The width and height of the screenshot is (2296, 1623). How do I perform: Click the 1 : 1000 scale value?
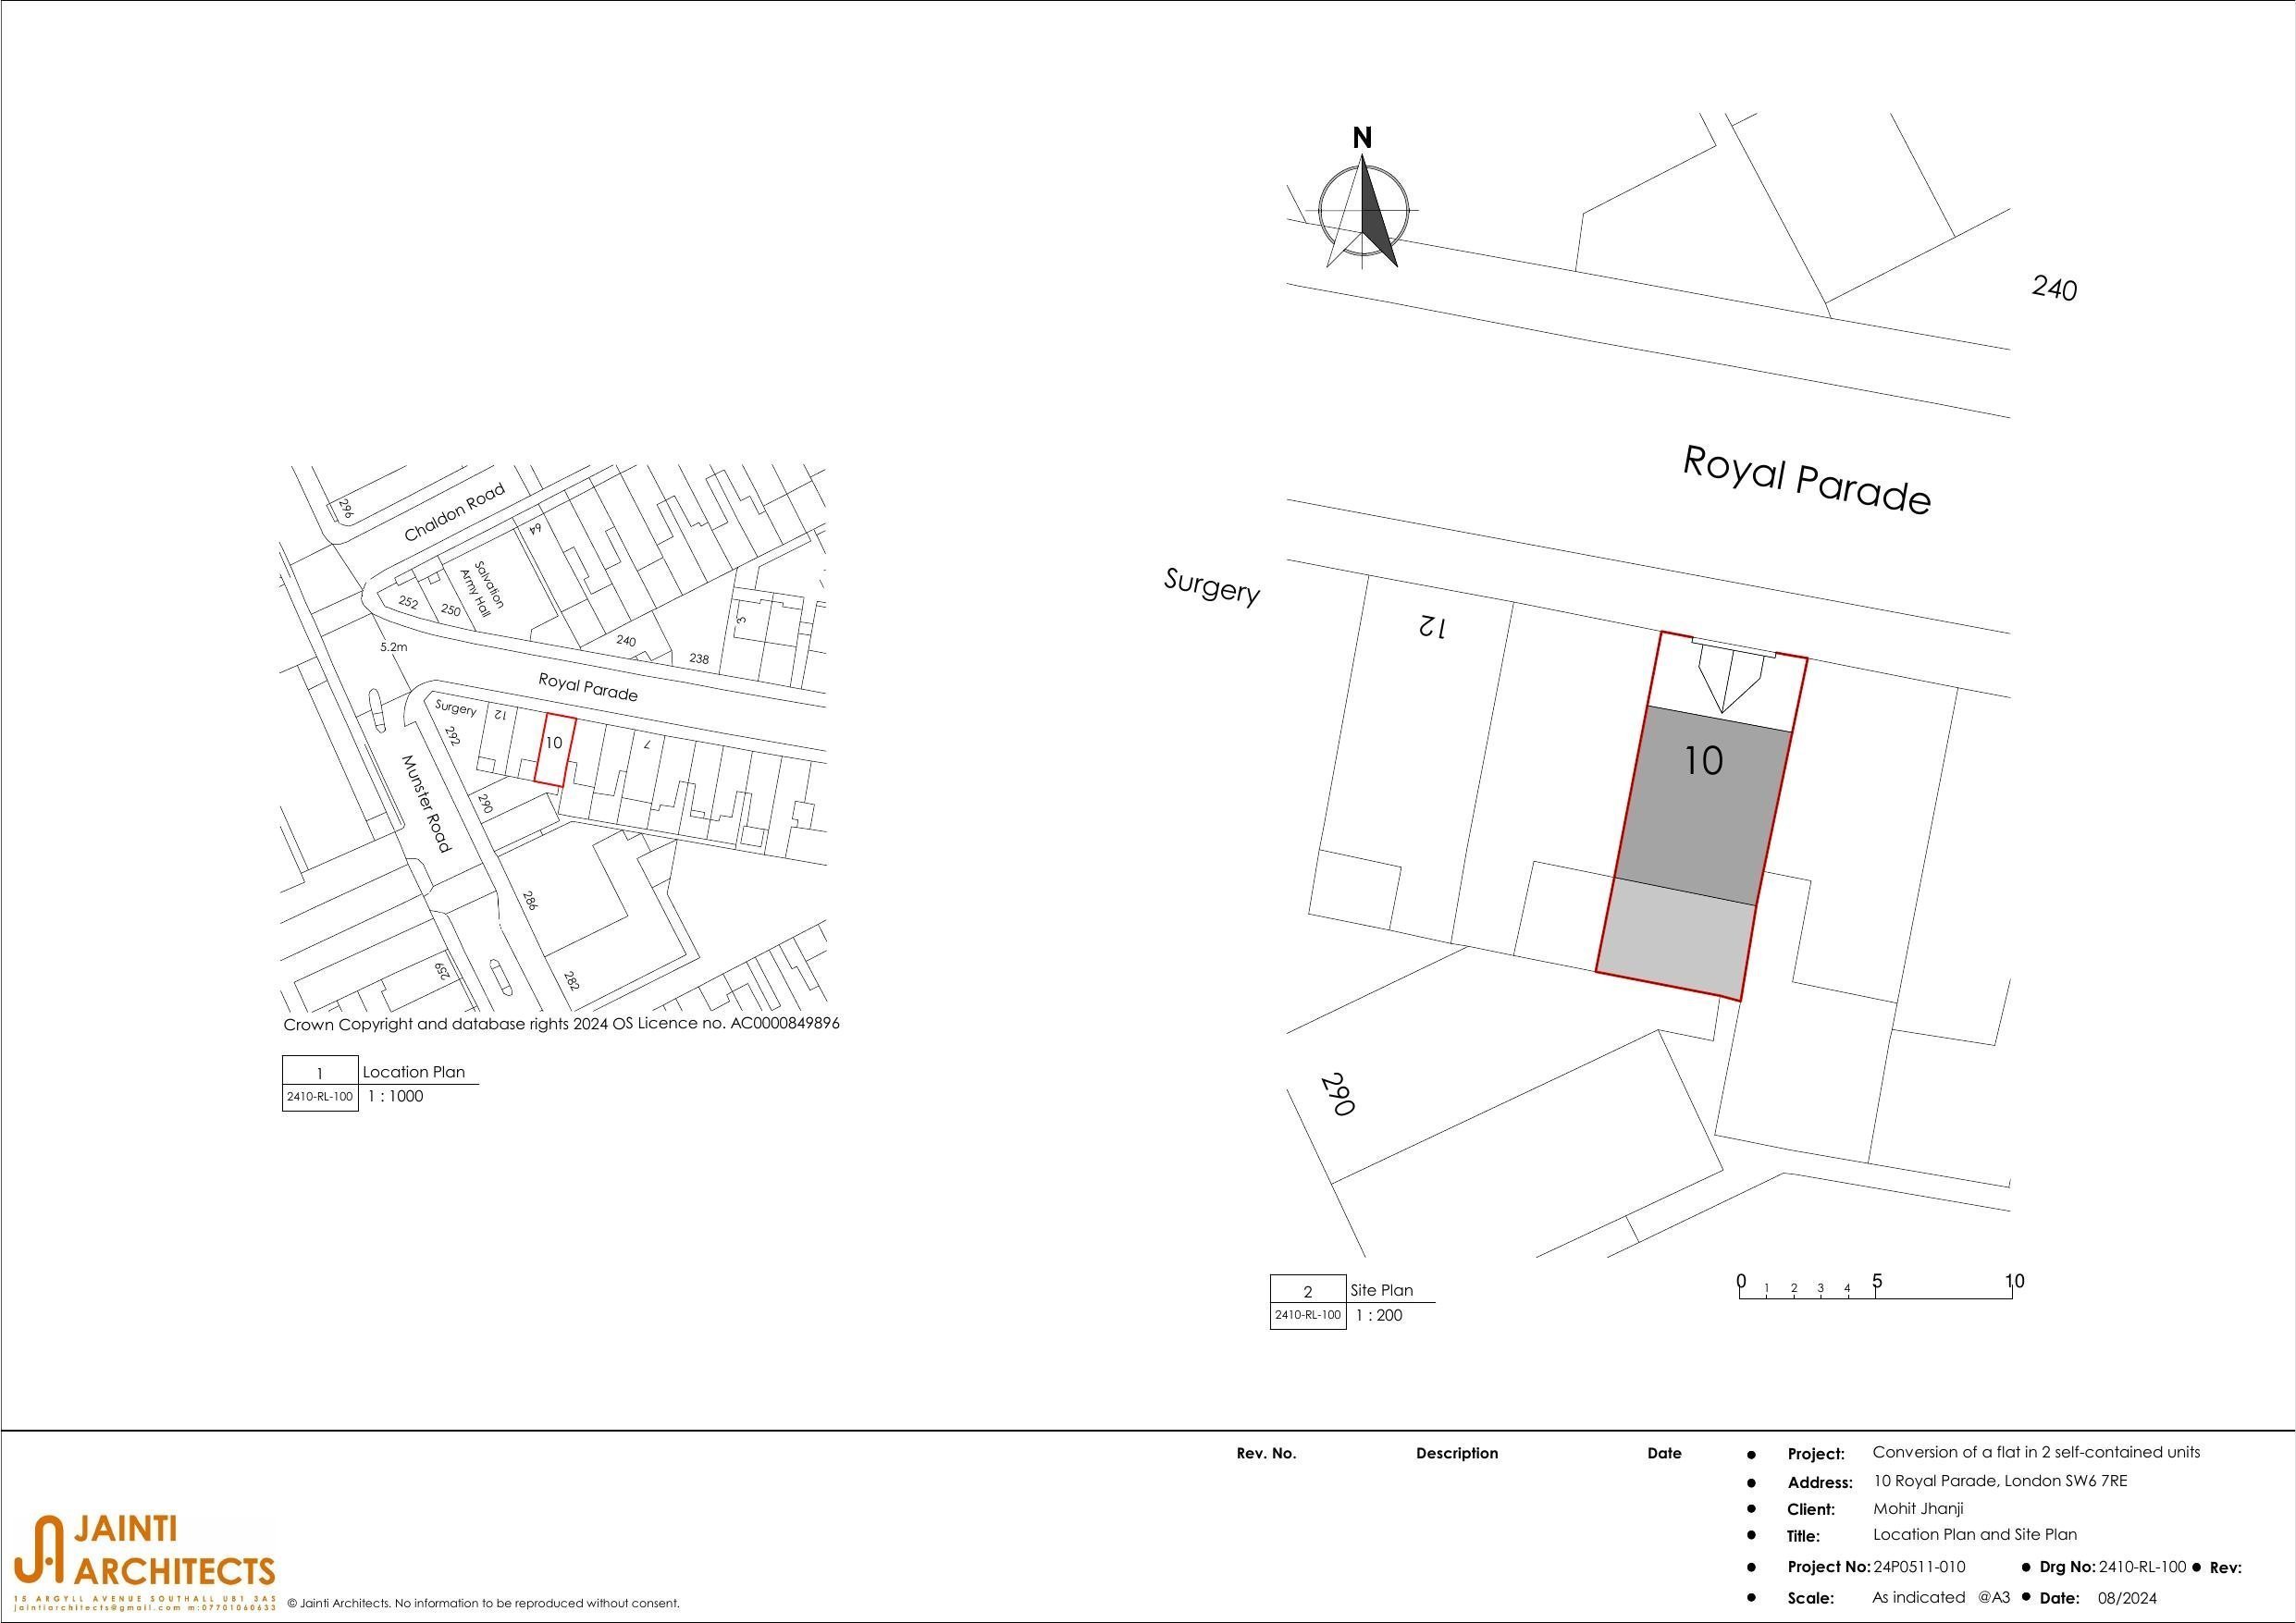tap(398, 1096)
